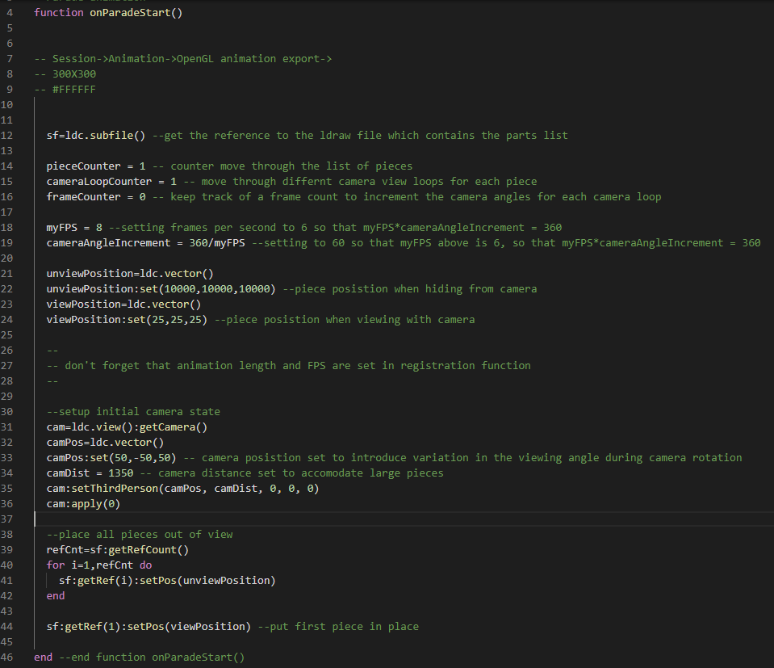
Task: Click function name onParadeStart() on line 4
Action: click(x=136, y=13)
